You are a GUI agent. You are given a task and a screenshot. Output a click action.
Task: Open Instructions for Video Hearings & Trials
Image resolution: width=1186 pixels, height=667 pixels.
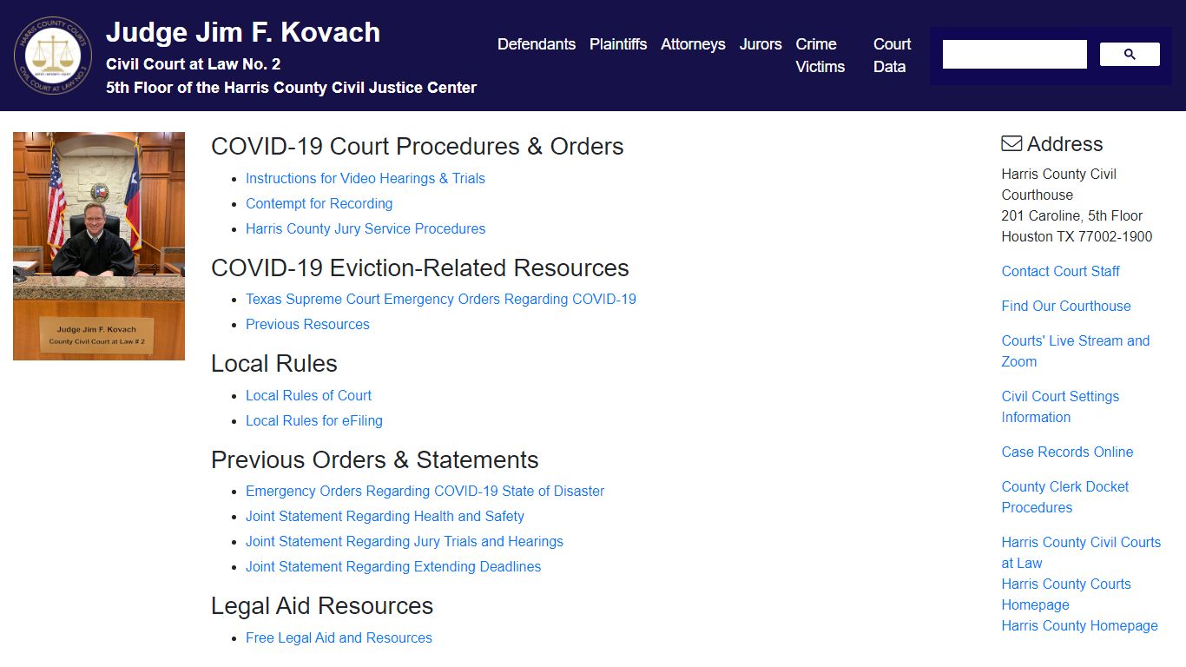366,178
